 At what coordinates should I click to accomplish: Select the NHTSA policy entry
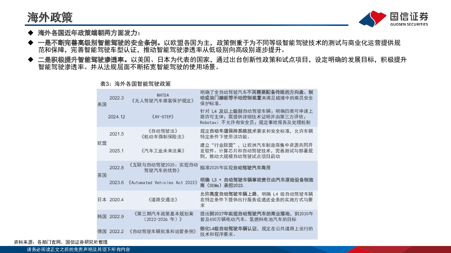point(163,98)
